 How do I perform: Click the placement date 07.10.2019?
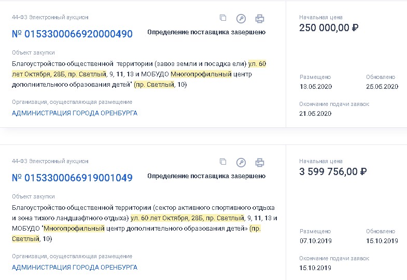316,241
